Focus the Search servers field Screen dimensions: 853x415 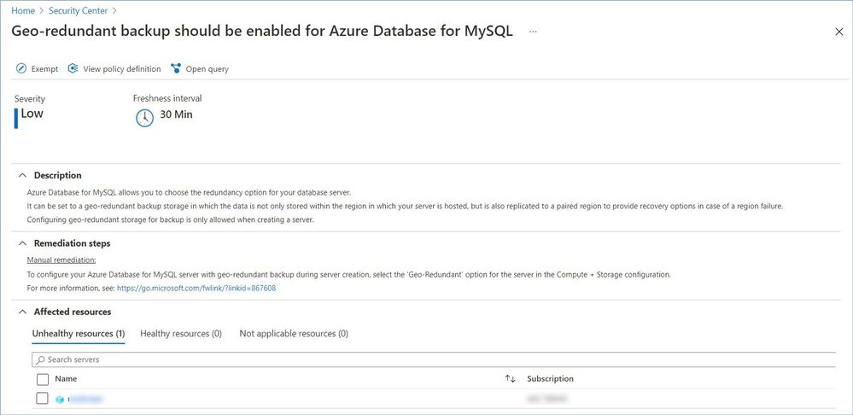(x=427, y=360)
